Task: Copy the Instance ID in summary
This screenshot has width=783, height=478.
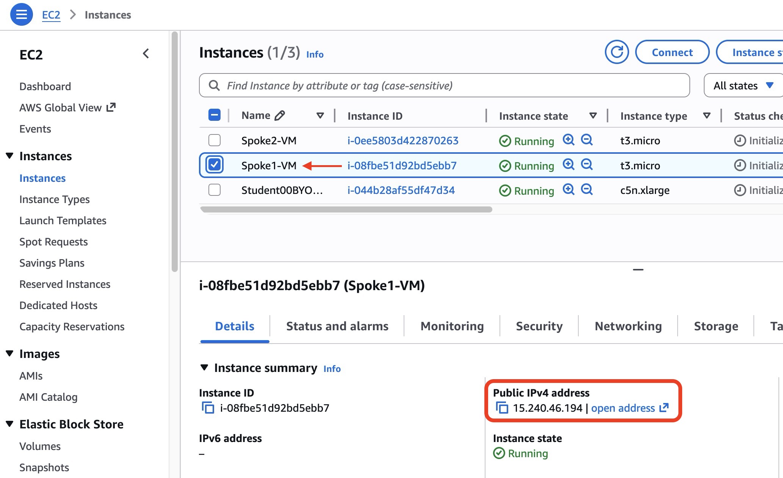Action: [x=208, y=408]
